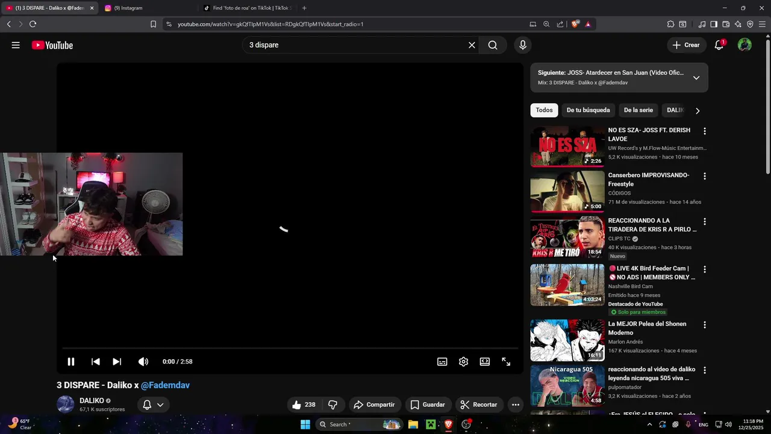Open options for reaccionando daliko video
The height and width of the screenshot is (434, 771).
click(704, 370)
